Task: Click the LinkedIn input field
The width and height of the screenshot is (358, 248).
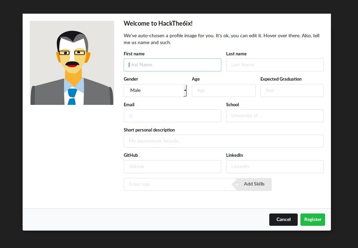Action: (x=275, y=166)
